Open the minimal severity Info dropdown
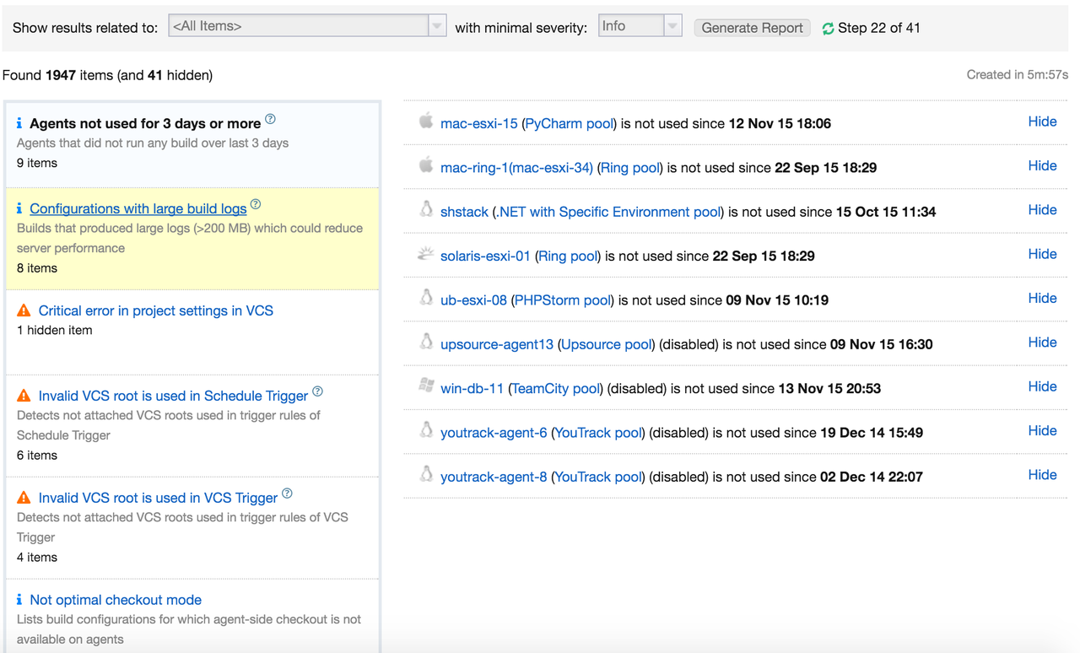 [640, 26]
